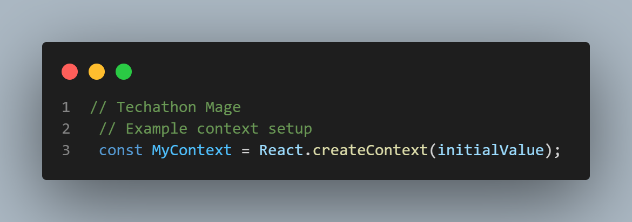This screenshot has width=632, height=222.
Task: Click the createContext method name
Action: 370,150
